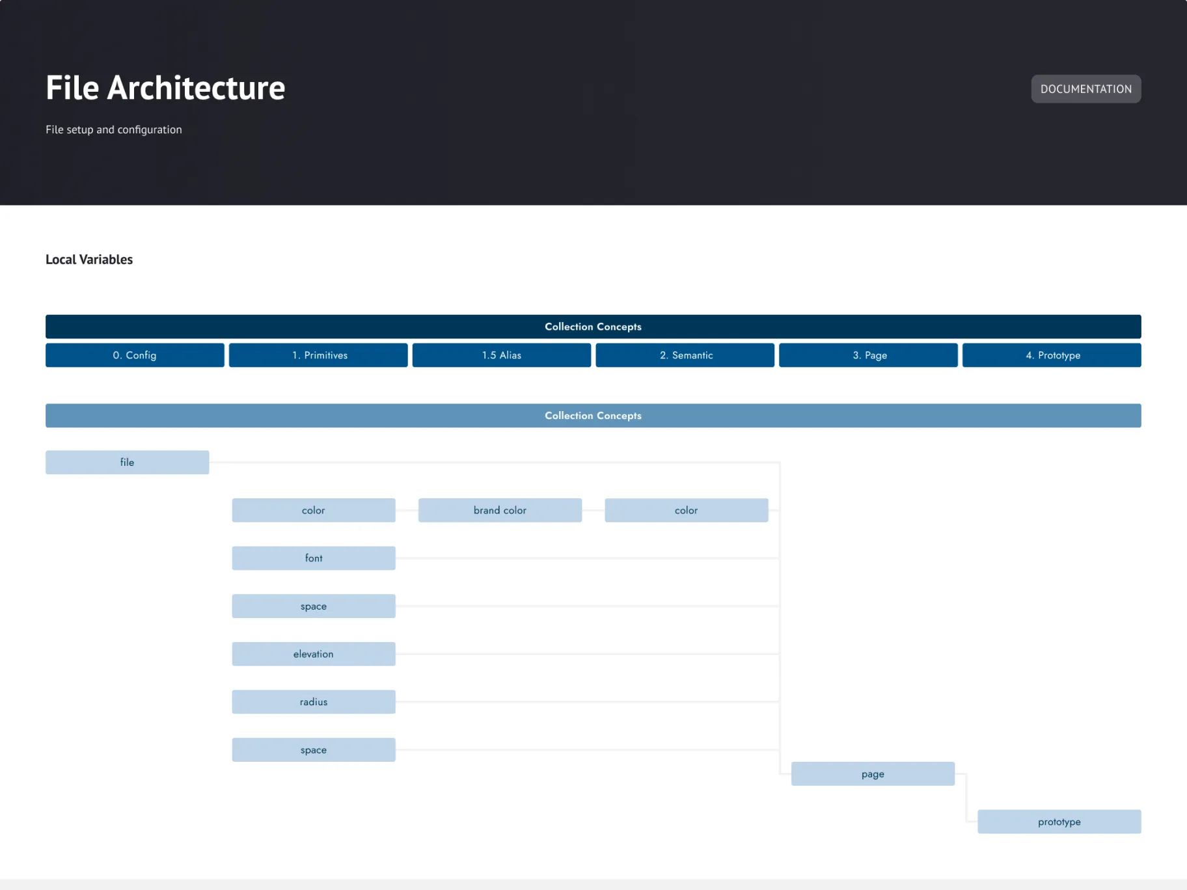Select the file node in the diagram
The height and width of the screenshot is (890, 1187).
coord(127,463)
